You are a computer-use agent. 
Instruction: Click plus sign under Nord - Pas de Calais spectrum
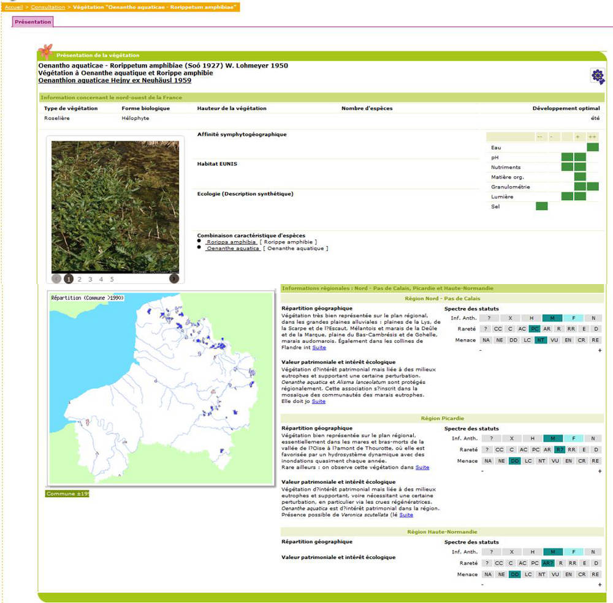tap(600, 350)
